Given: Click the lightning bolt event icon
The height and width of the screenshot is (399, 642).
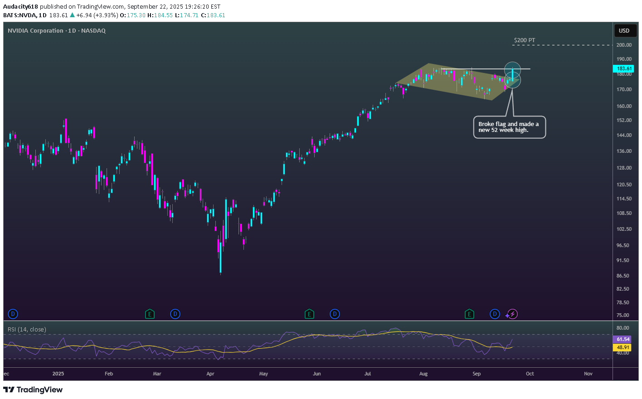Looking at the screenshot, I should (512, 314).
